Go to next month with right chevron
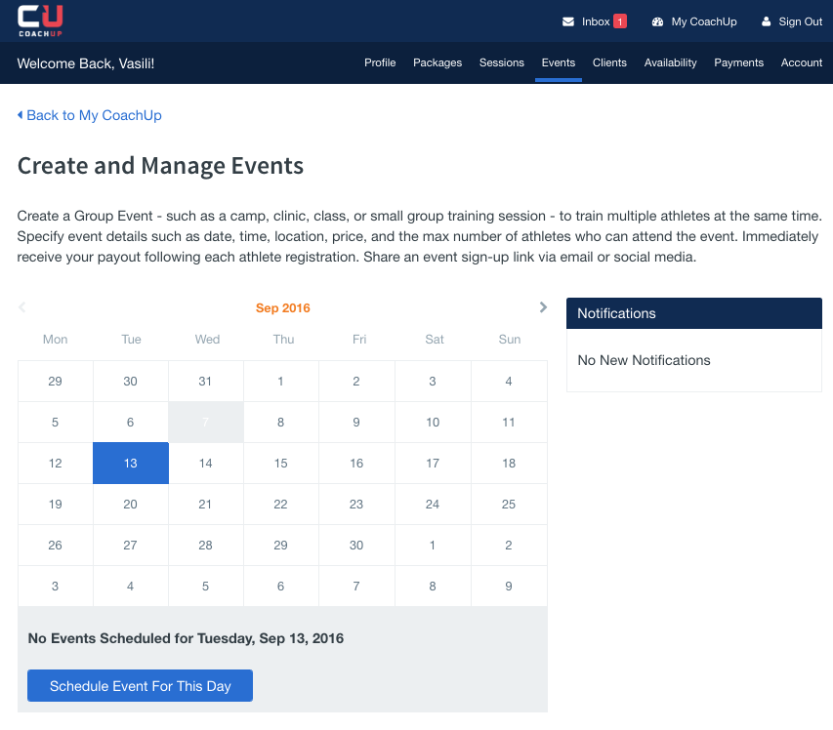The height and width of the screenshot is (730, 833). [543, 307]
